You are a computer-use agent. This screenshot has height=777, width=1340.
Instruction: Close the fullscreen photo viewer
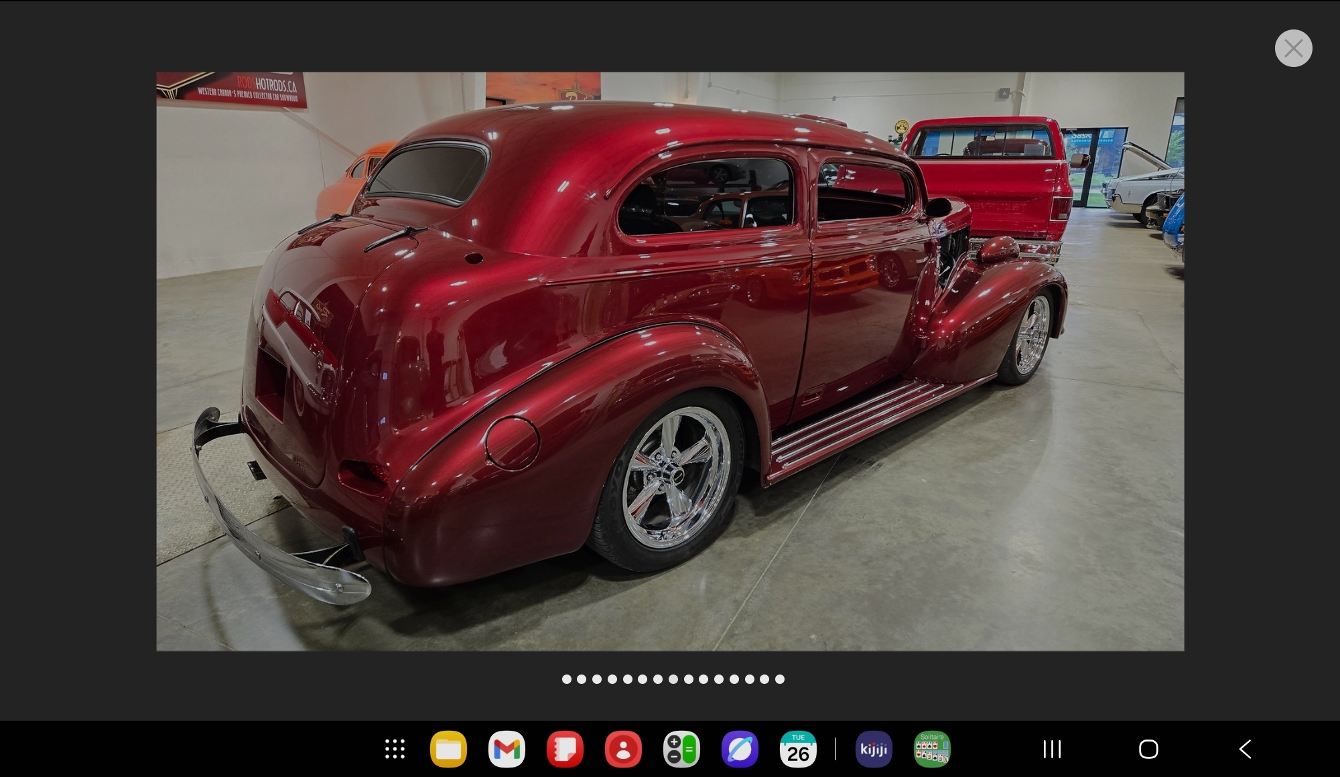(x=1293, y=48)
